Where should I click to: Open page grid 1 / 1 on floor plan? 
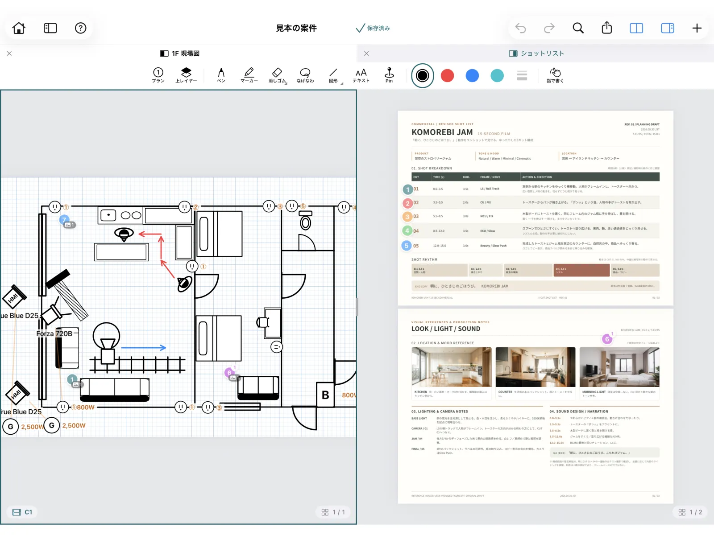pos(333,512)
